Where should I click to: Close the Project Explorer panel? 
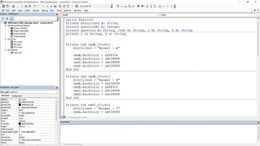point(57,15)
